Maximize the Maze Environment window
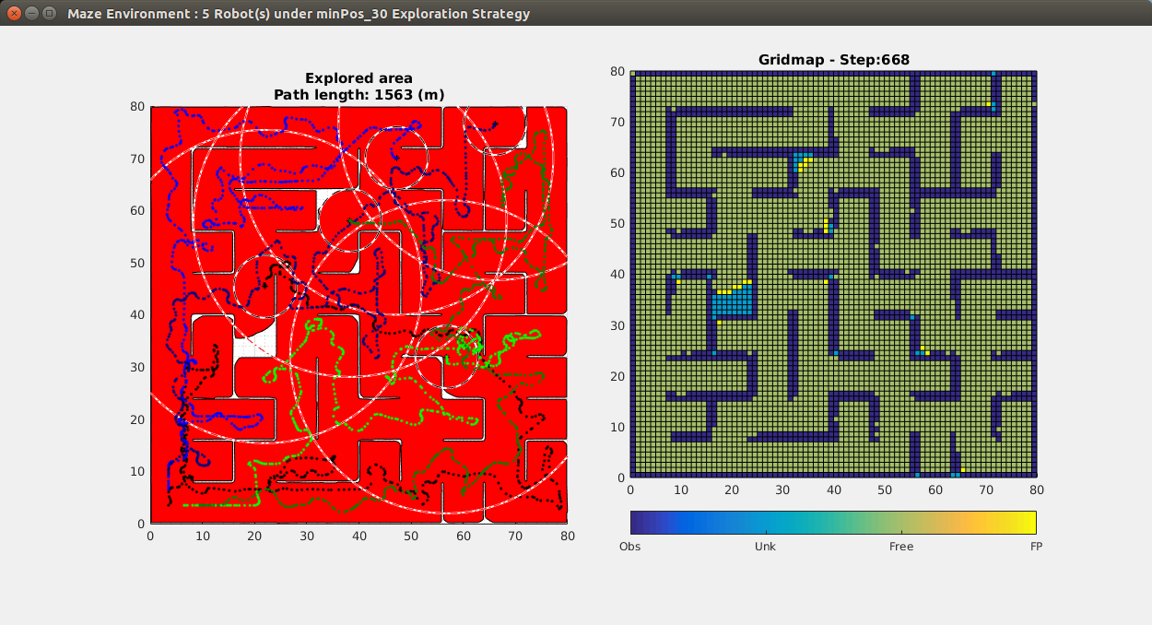 (x=50, y=14)
